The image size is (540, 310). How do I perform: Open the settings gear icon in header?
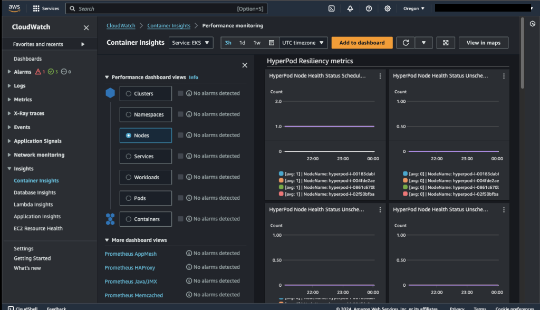(388, 8)
